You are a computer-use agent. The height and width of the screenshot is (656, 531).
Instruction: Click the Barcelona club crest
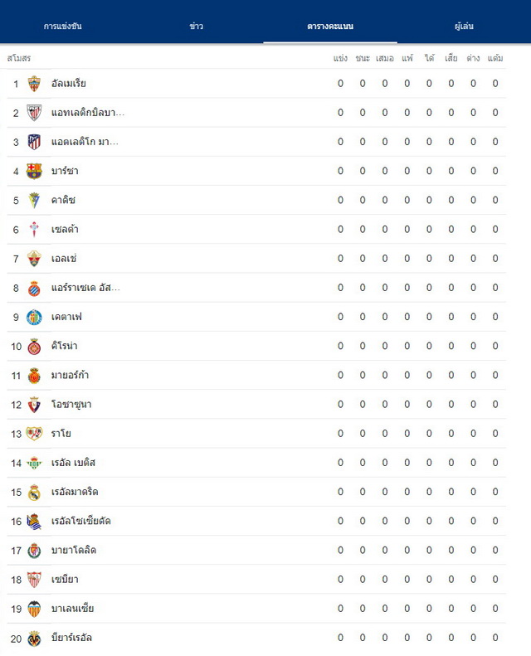click(34, 171)
